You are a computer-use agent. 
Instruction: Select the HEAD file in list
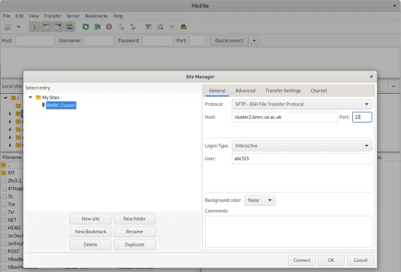click(x=14, y=228)
